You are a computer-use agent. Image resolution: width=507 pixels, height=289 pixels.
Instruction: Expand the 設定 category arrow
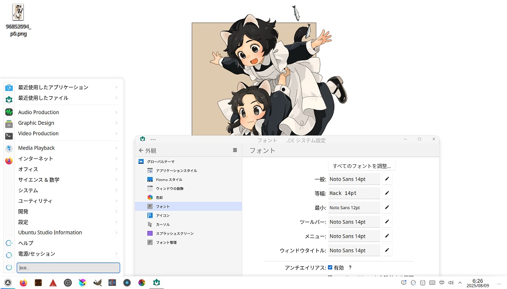pyautogui.click(x=116, y=222)
